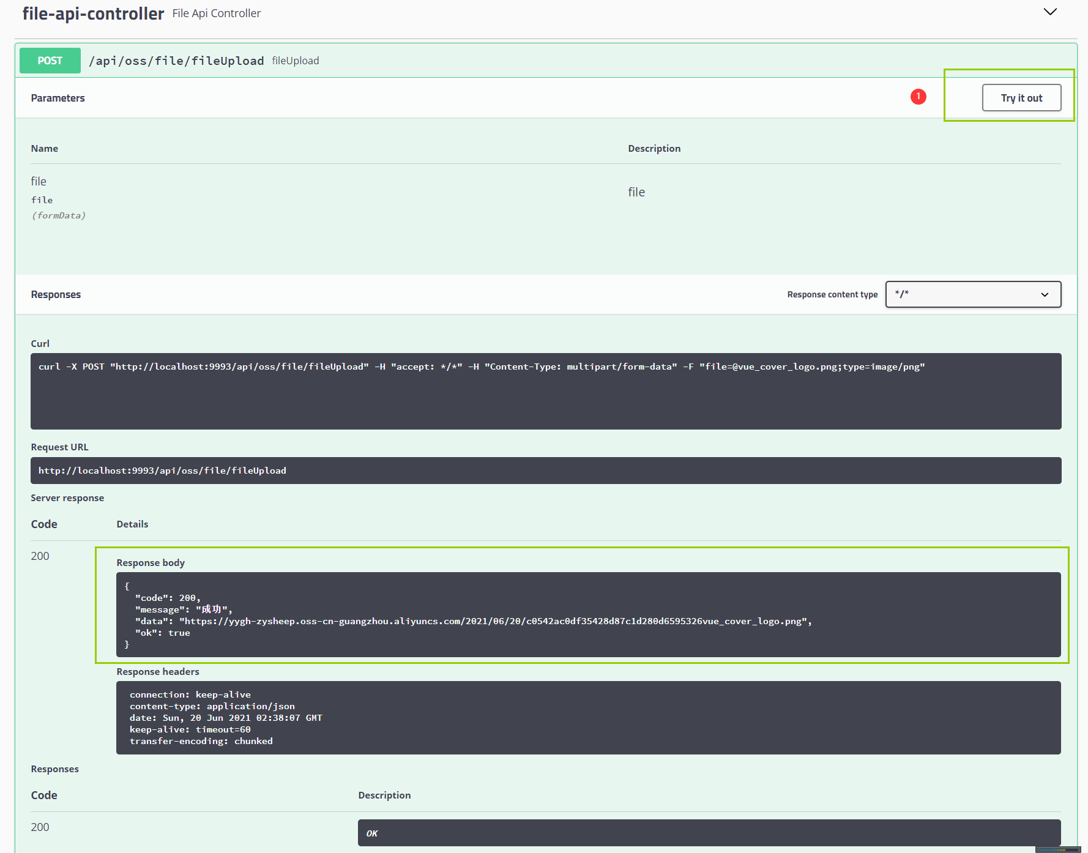Click the file description cell text

(x=636, y=192)
